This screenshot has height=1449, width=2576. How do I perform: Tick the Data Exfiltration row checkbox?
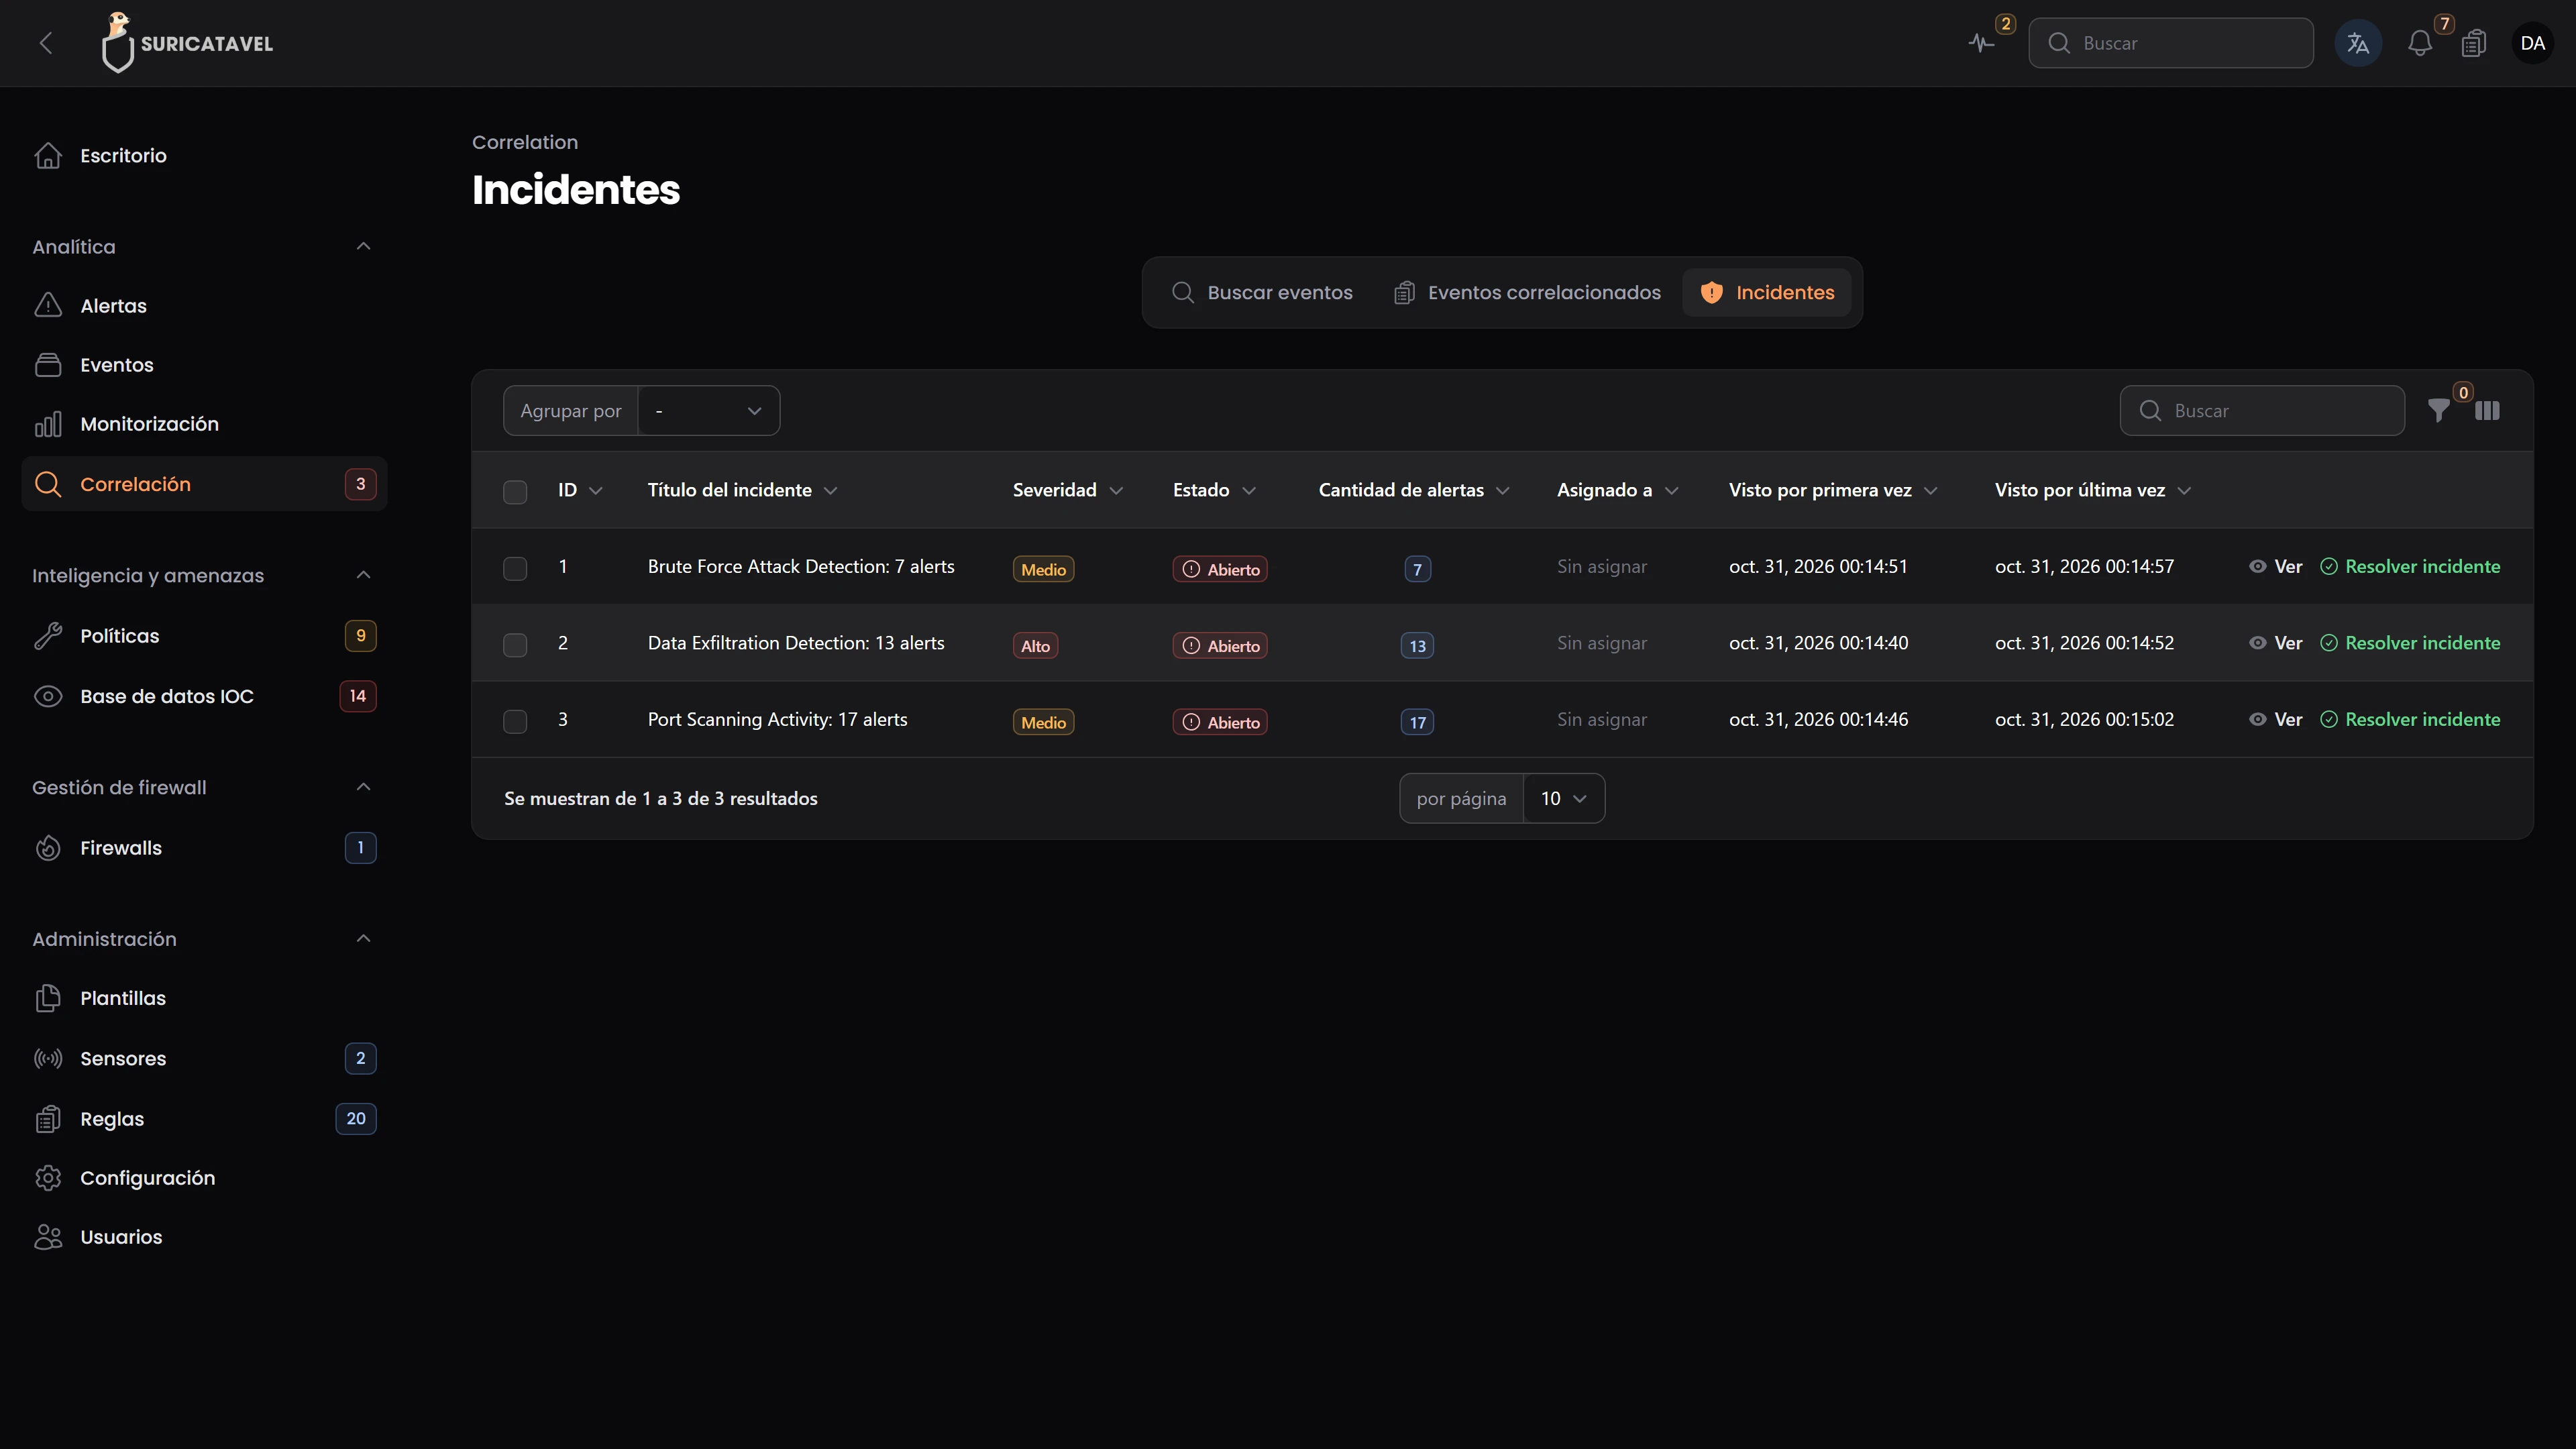coord(515,644)
